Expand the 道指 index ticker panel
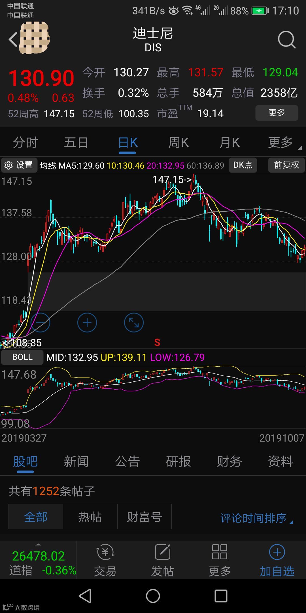This screenshot has width=306, height=613. click(x=38, y=560)
